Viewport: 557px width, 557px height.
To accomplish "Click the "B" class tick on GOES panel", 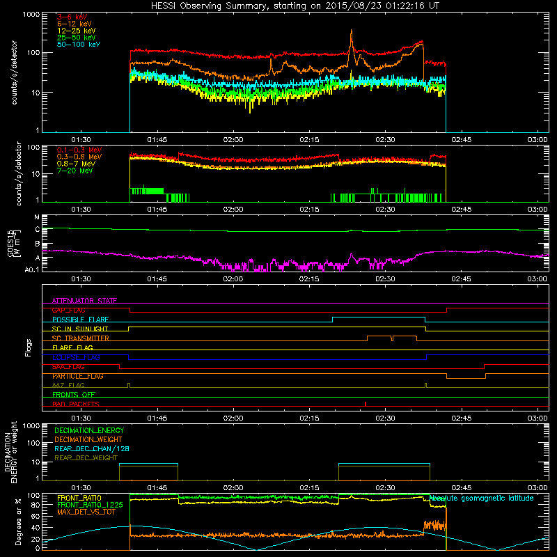I will (x=38, y=244).
